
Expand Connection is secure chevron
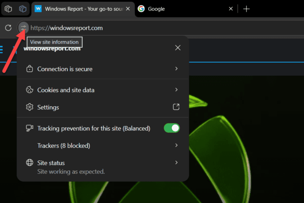(x=176, y=68)
